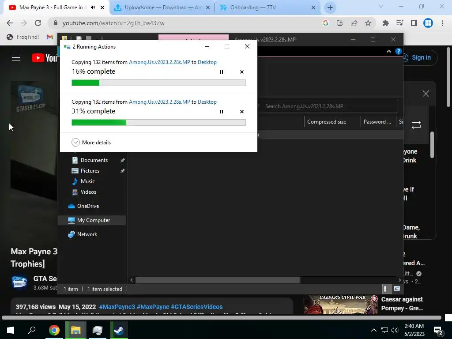Mute the Max Payne 3 tab audio
Viewport: 452px width, 339px height.
tap(93, 8)
